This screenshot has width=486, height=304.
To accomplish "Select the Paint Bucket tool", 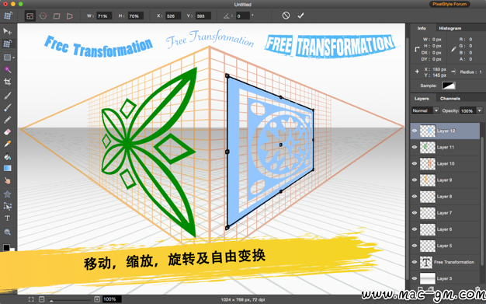I will (x=8, y=156).
